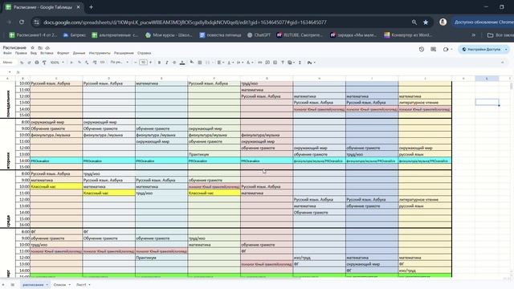This screenshot has height=289, width=514.
Task: Open the Chrome profile avatar
Action: tap(443, 22)
